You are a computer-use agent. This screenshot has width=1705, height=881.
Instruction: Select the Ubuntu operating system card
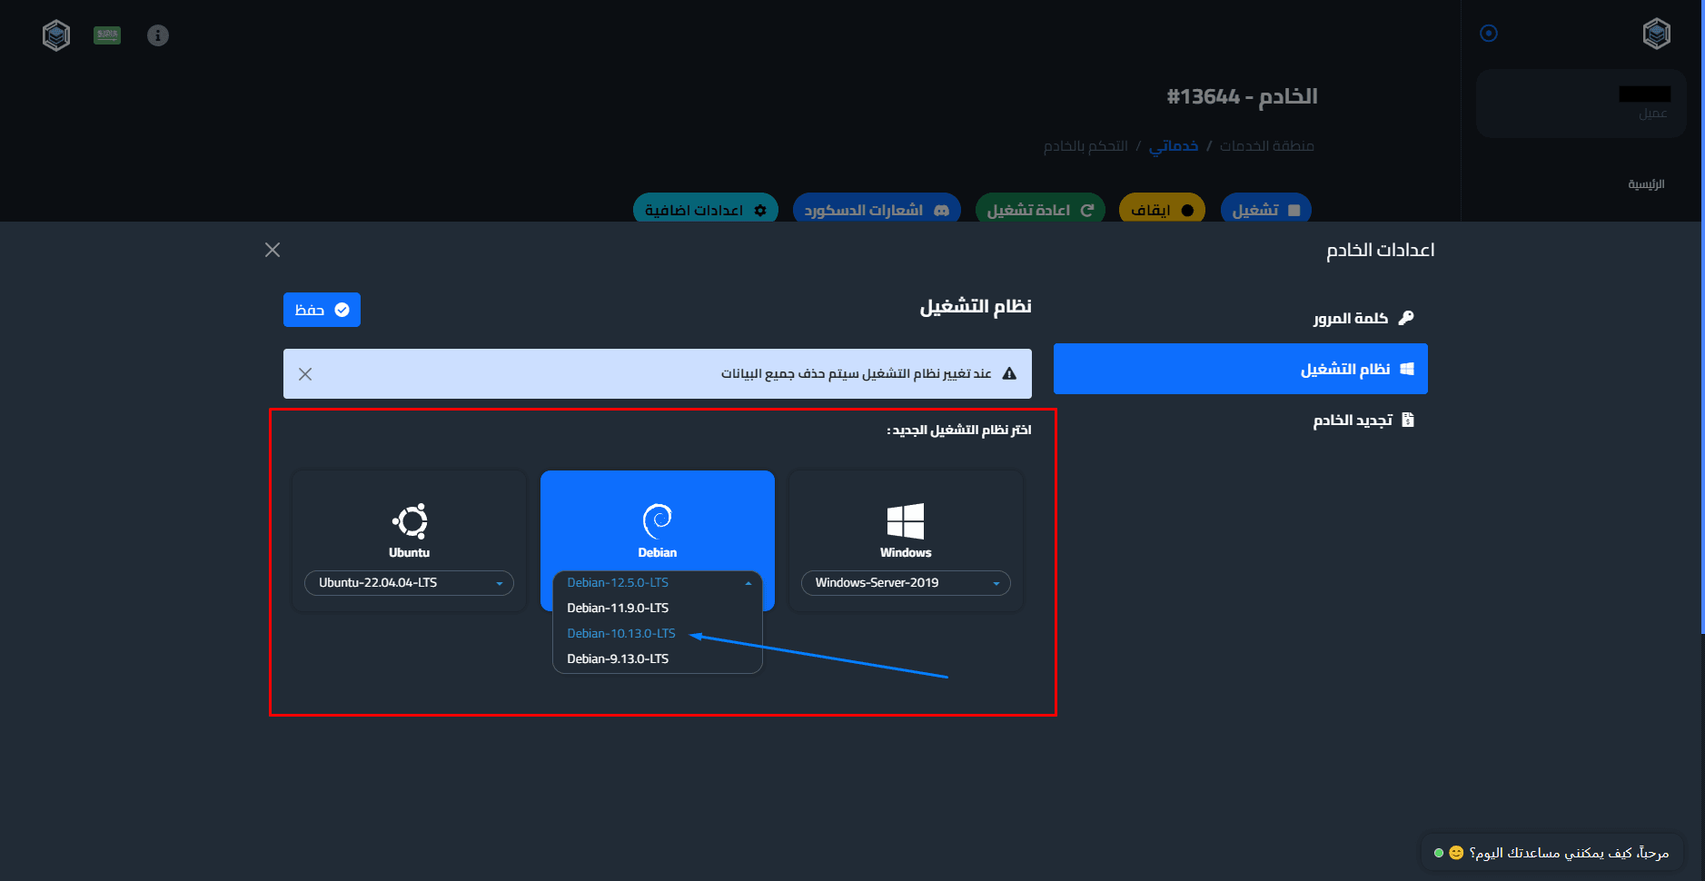(410, 540)
